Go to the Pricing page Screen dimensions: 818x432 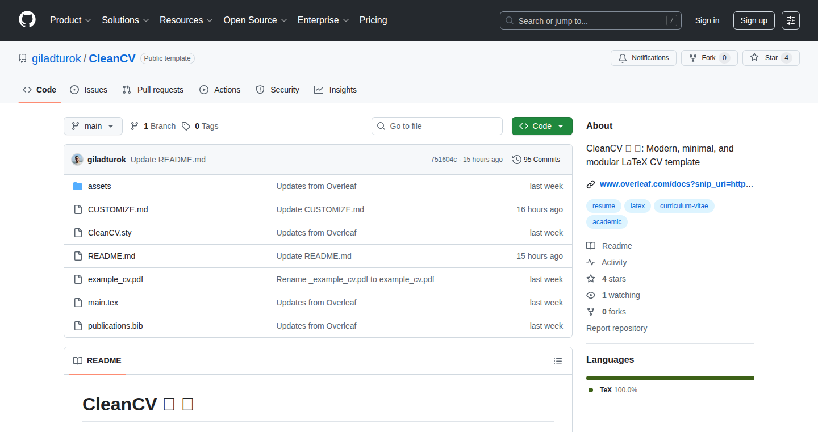tap(373, 20)
